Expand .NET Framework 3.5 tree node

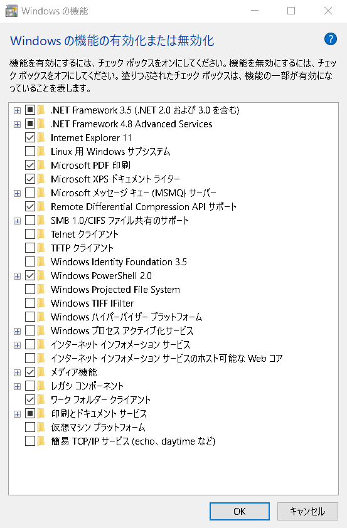(17, 110)
